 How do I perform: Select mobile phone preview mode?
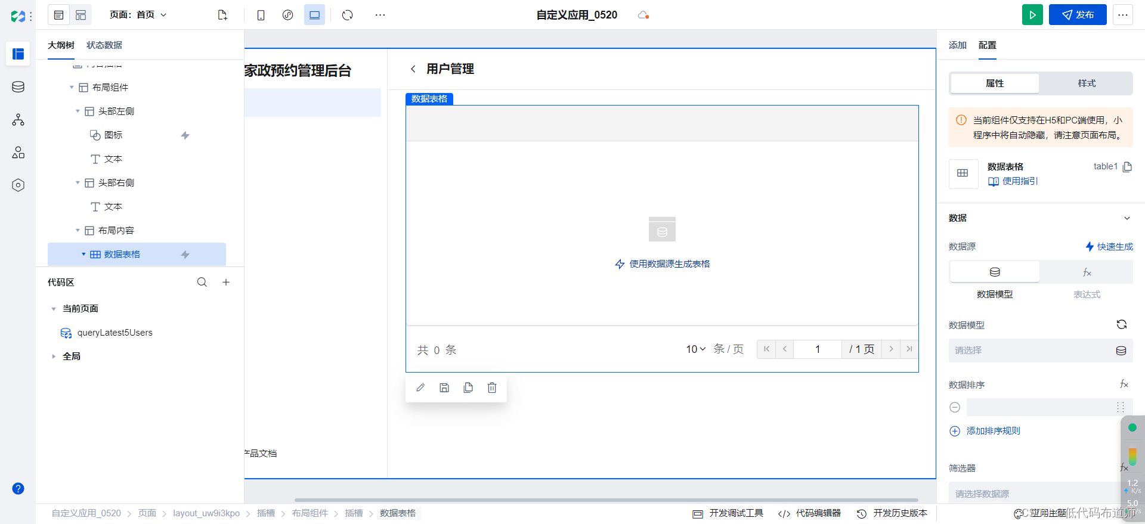tap(261, 15)
